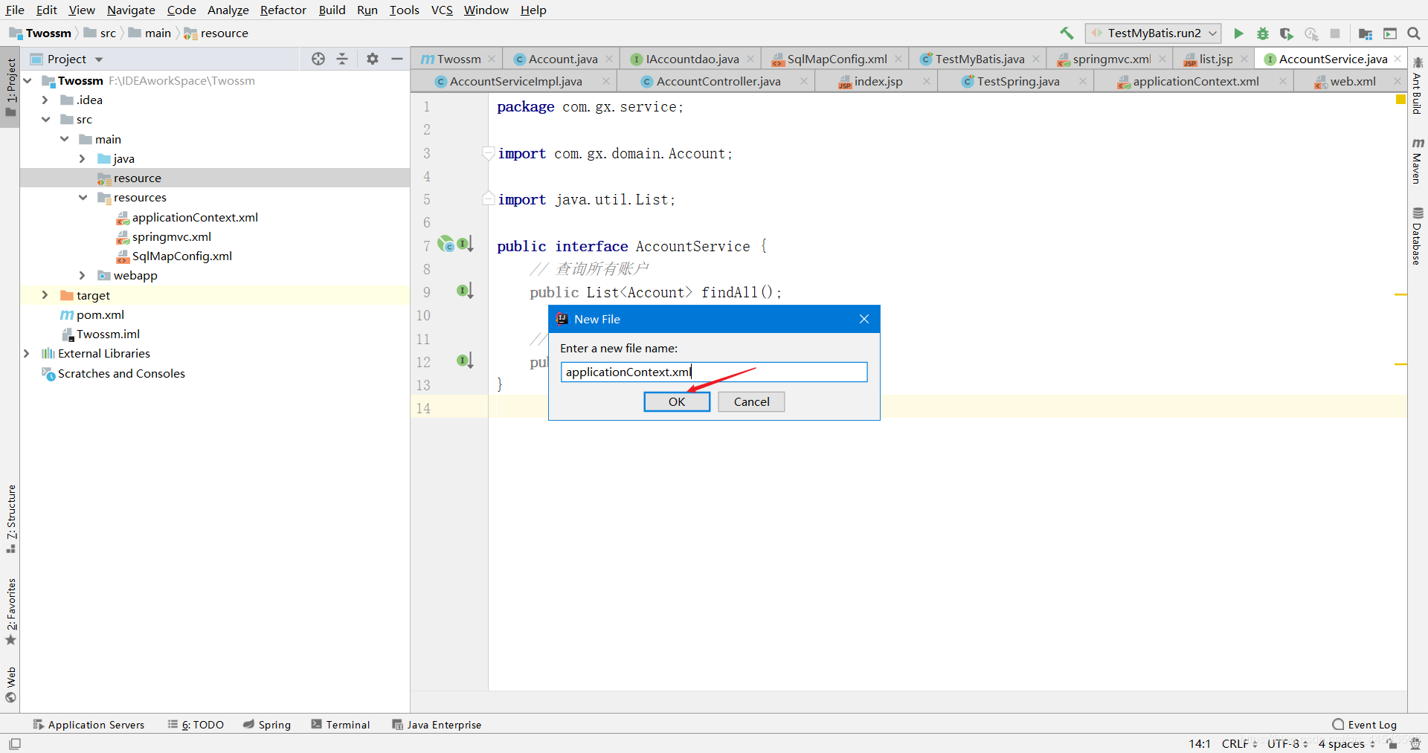
Task: Click the implemented-method gutter icon on line 9
Action: click(x=465, y=291)
